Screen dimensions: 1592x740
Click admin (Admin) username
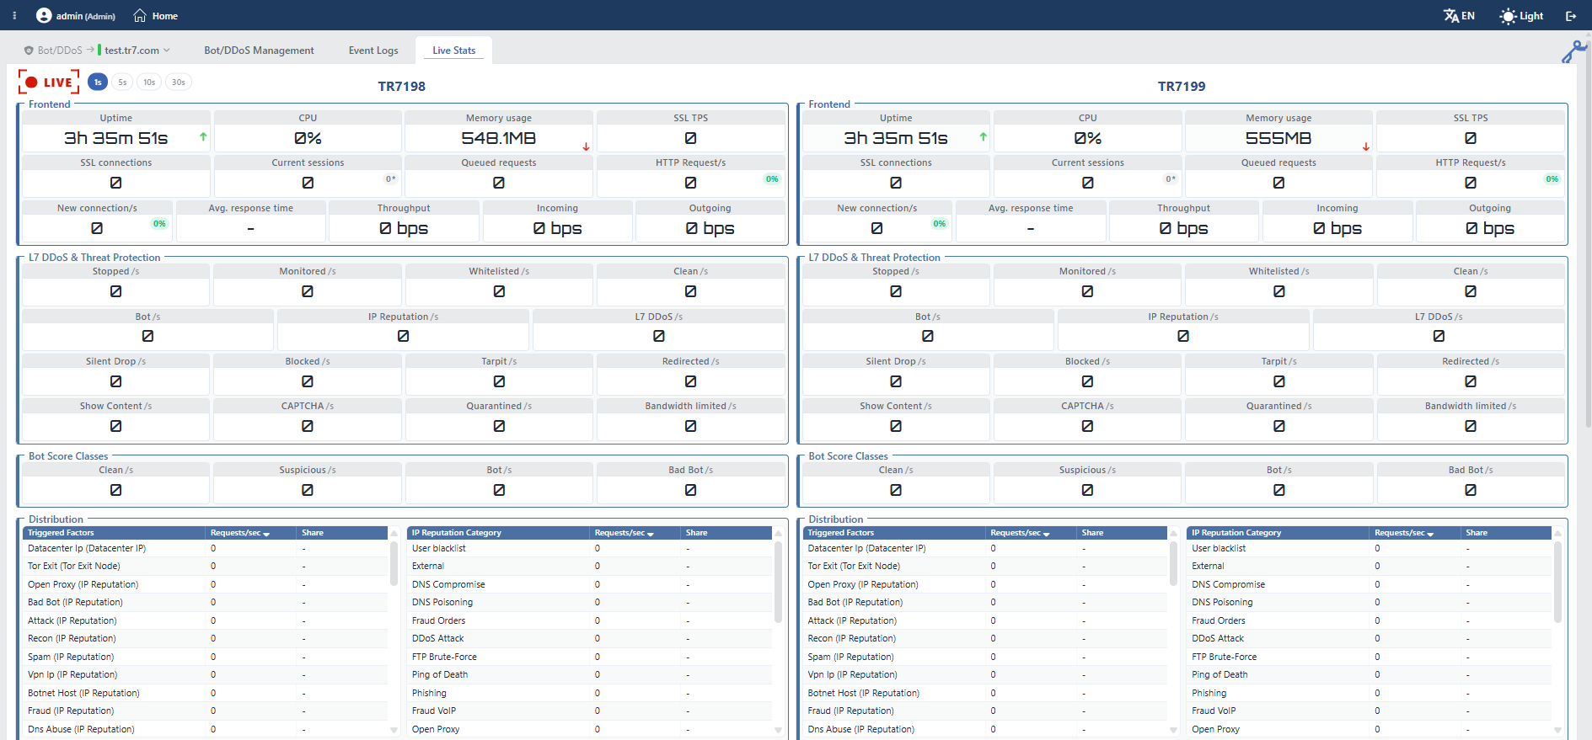86,16
